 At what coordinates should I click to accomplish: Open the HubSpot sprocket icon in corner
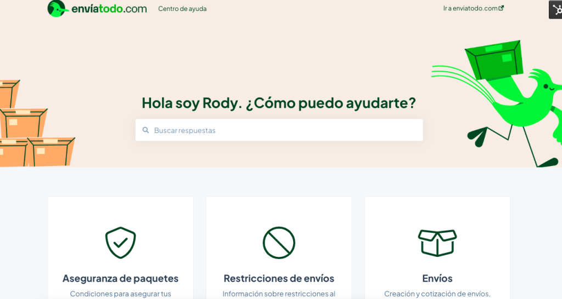[556, 9]
